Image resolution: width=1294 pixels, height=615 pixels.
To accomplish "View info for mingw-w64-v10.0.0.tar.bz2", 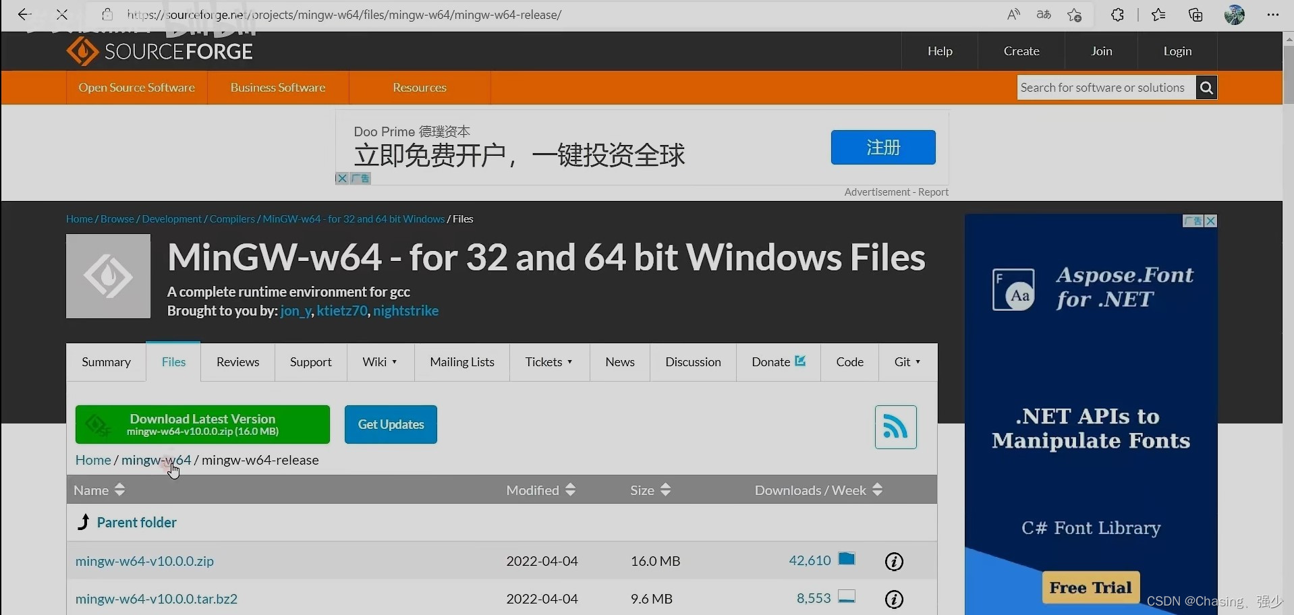I will [x=894, y=599].
